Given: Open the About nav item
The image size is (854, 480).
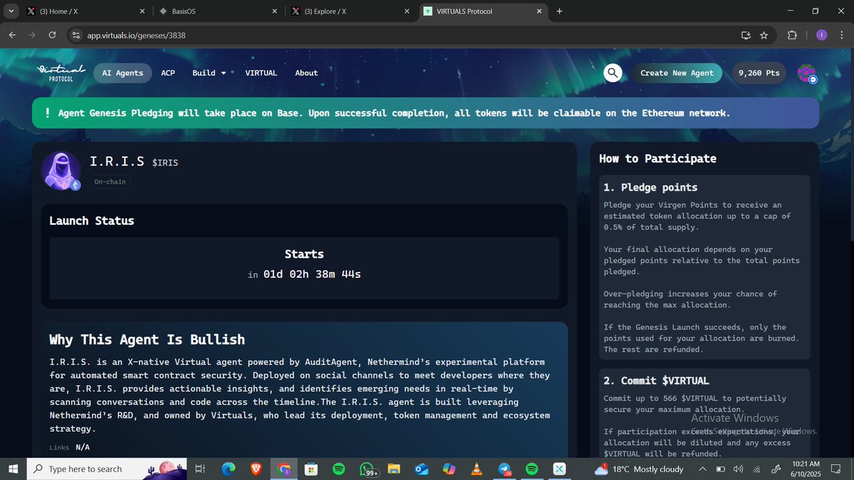Looking at the screenshot, I should (x=306, y=73).
